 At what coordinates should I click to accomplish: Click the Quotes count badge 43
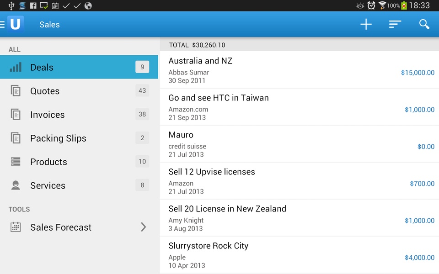pos(142,90)
